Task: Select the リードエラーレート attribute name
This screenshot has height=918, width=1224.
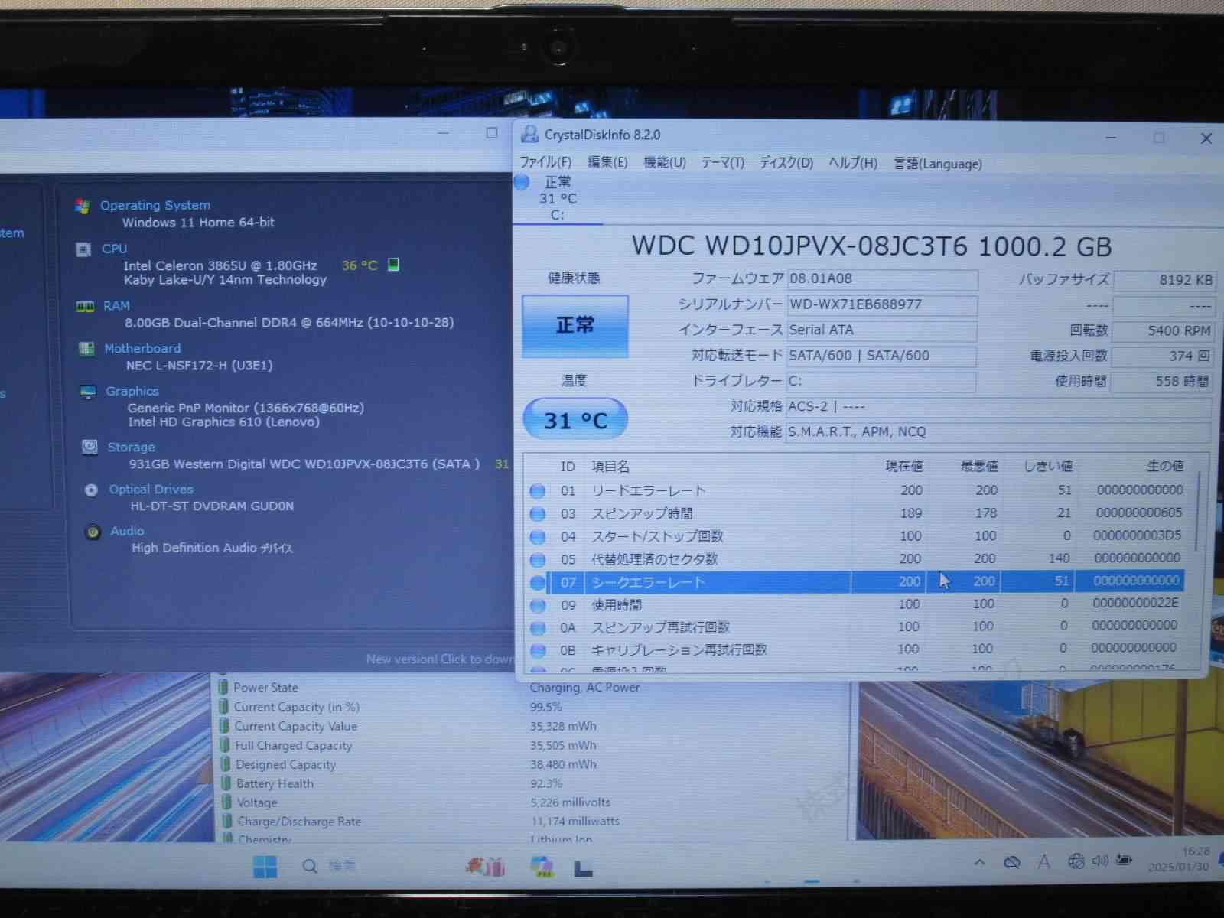Action: tap(649, 491)
